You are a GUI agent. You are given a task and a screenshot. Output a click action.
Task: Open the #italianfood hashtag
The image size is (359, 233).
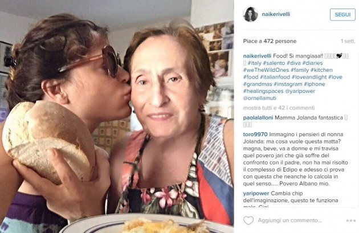[275, 77]
